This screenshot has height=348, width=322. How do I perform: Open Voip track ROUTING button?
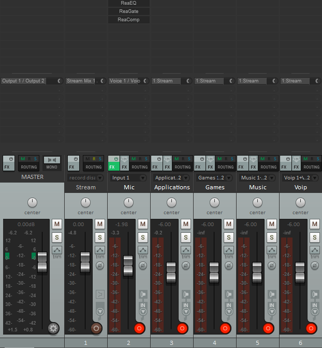click(x=312, y=167)
